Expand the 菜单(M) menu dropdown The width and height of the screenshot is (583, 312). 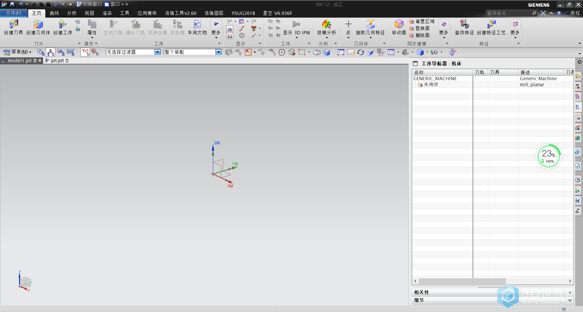coord(17,52)
